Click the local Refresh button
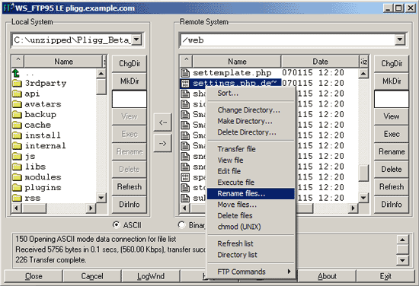This screenshot has width=419, height=286. pyautogui.click(x=130, y=187)
